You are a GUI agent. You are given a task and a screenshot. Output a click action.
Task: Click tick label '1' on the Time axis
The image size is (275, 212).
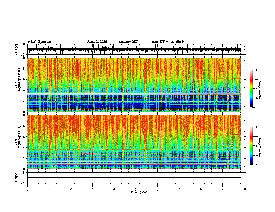click(x=49, y=189)
